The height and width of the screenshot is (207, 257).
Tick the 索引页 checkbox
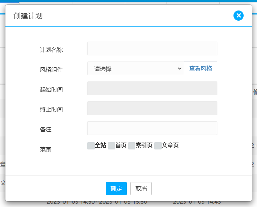(131, 146)
